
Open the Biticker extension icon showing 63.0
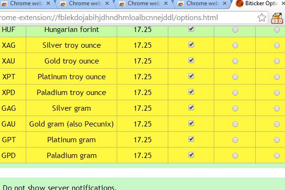coord(277,18)
